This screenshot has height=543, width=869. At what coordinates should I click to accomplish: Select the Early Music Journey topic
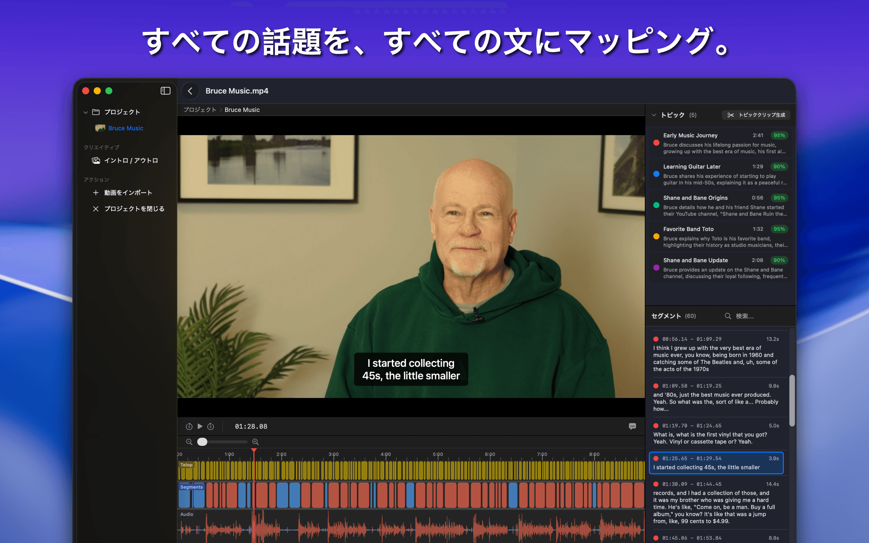click(720, 143)
